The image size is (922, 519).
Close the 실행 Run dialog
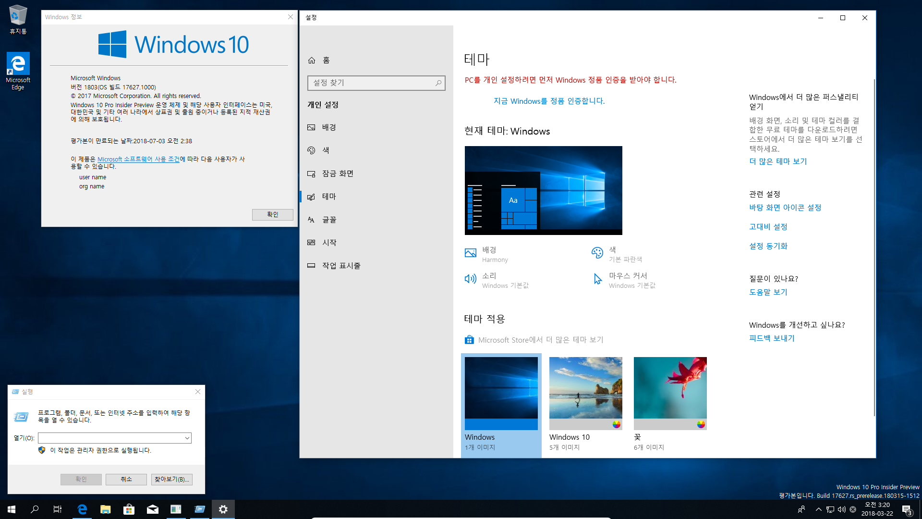pos(198,392)
